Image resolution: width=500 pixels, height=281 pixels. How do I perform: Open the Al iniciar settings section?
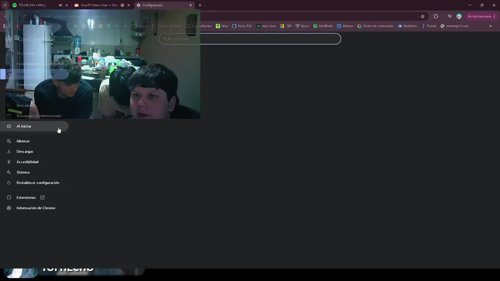[x=34, y=126]
